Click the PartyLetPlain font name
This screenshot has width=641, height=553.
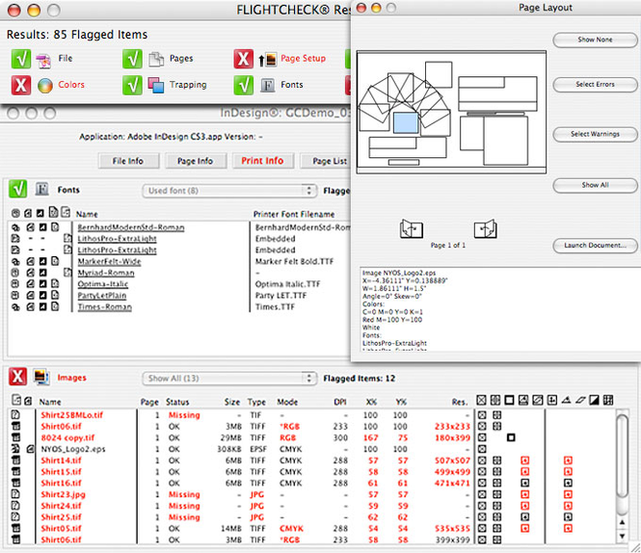pos(102,296)
